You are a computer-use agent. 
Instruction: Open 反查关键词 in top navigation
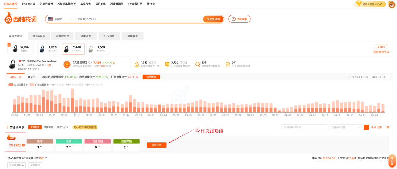point(10,4)
